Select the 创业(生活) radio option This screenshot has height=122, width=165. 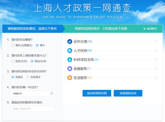point(13,61)
